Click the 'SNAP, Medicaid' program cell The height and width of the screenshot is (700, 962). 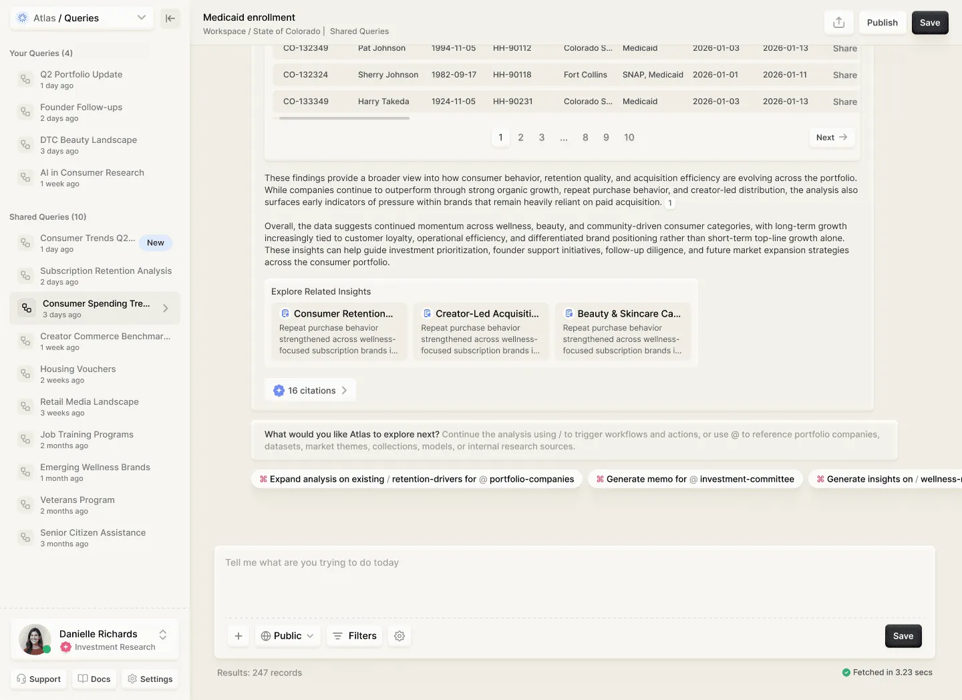(653, 75)
